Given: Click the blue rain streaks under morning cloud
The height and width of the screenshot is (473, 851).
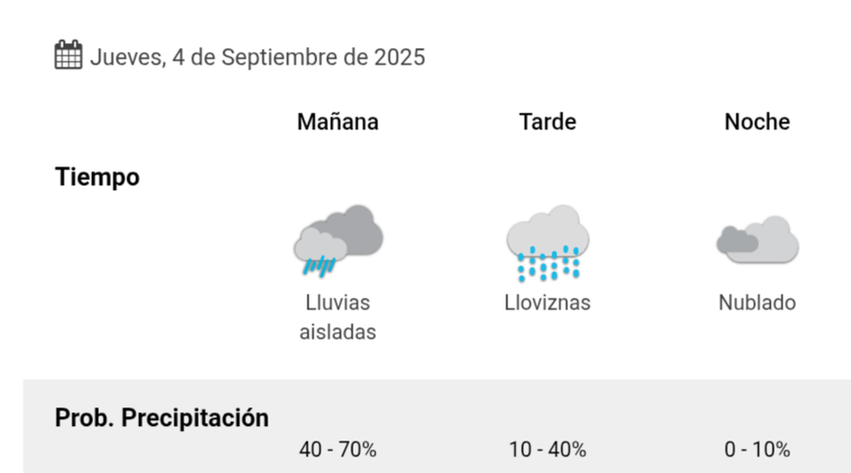Looking at the screenshot, I should tap(319, 266).
